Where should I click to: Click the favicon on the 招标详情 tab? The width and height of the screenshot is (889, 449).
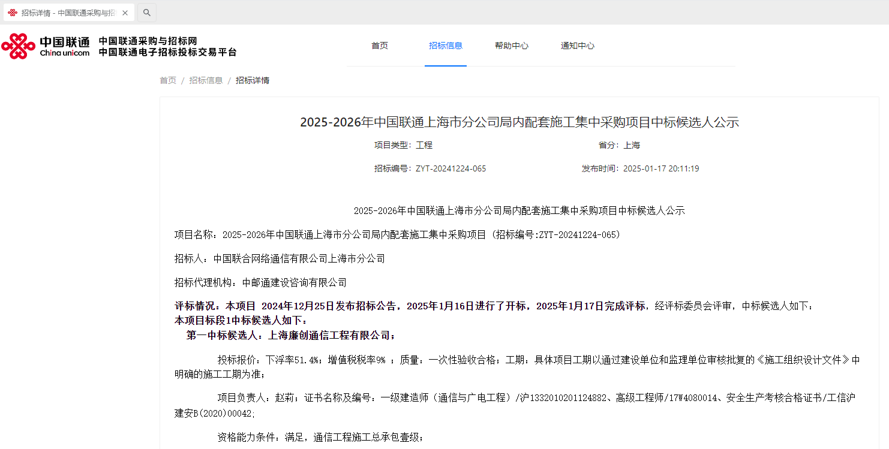click(13, 13)
